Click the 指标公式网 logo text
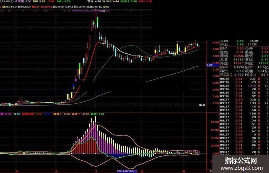Screen dimensions: 269x173 tap(241, 161)
